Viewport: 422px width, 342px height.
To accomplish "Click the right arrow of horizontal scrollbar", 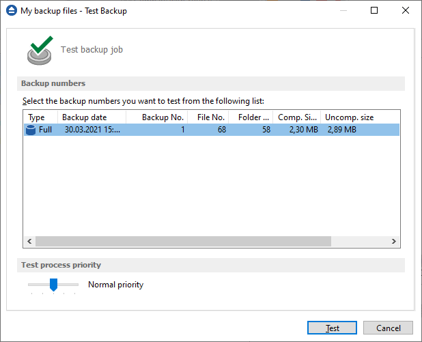I will click(393, 242).
